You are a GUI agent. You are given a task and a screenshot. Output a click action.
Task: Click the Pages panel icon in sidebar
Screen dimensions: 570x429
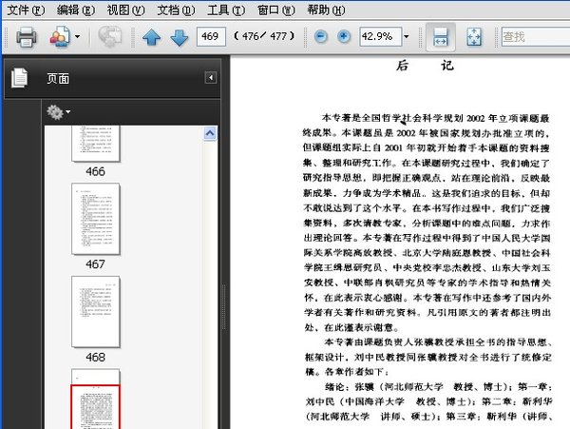[x=19, y=78]
